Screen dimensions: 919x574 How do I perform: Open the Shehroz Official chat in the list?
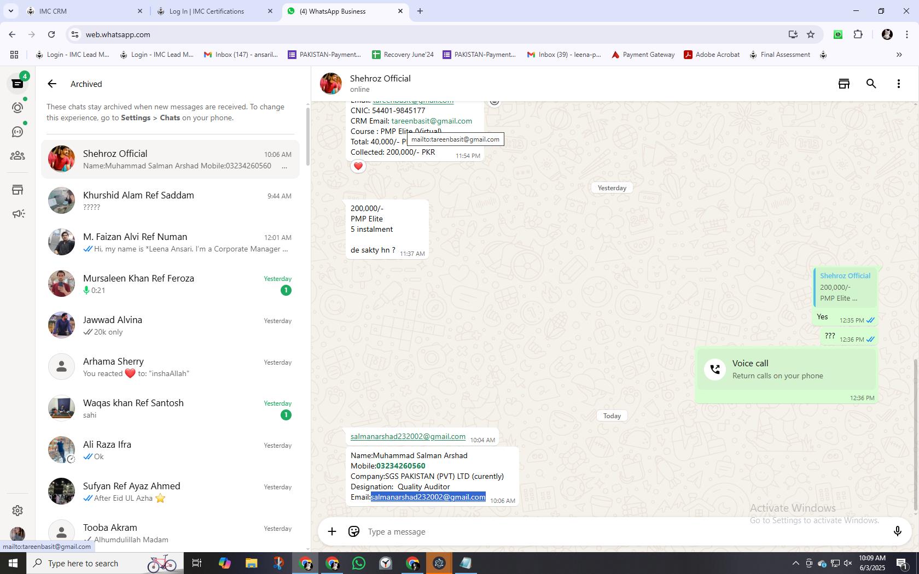coord(170,159)
